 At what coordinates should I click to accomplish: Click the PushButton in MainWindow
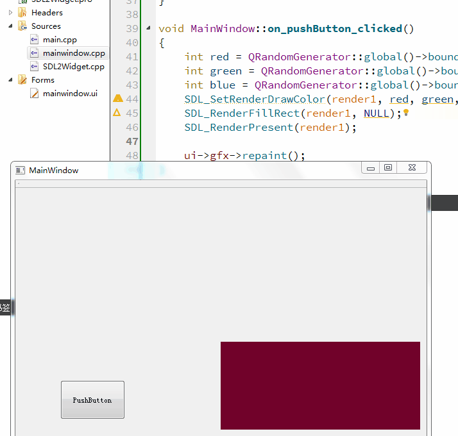[92, 399]
